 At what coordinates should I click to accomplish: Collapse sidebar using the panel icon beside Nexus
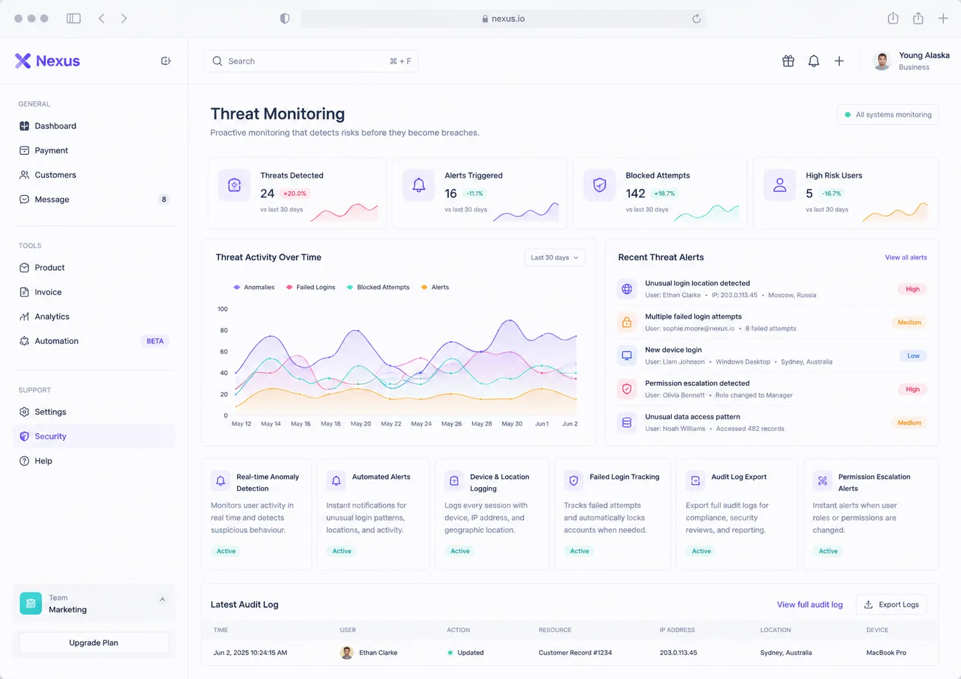166,61
